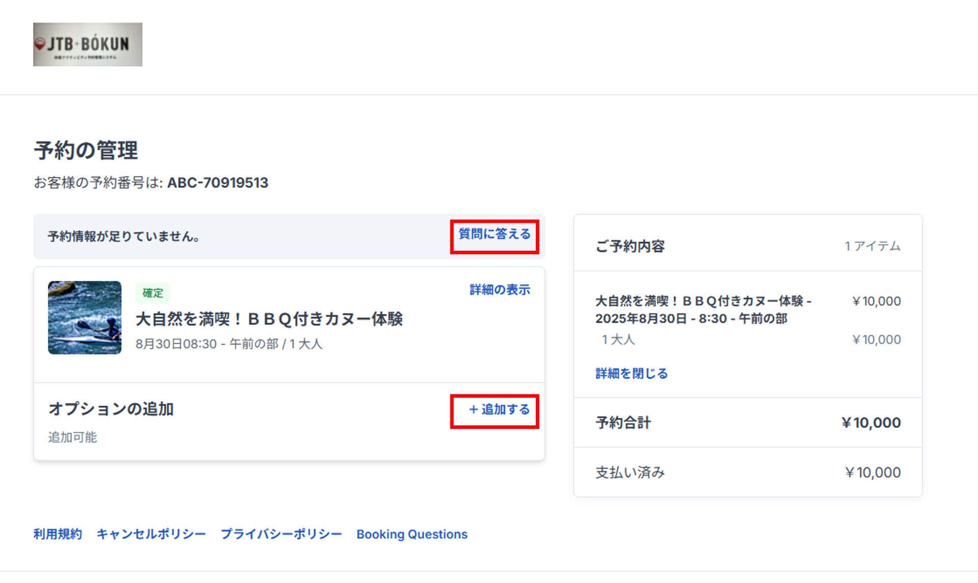This screenshot has height=583, width=978.
Task: Click the ご予約内容 summary header
Action: click(x=630, y=246)
